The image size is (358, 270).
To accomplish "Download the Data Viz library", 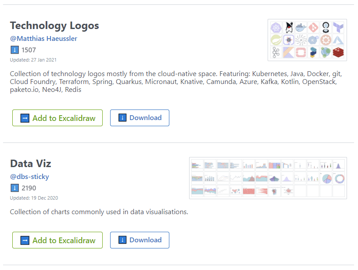I will [140, 240].
